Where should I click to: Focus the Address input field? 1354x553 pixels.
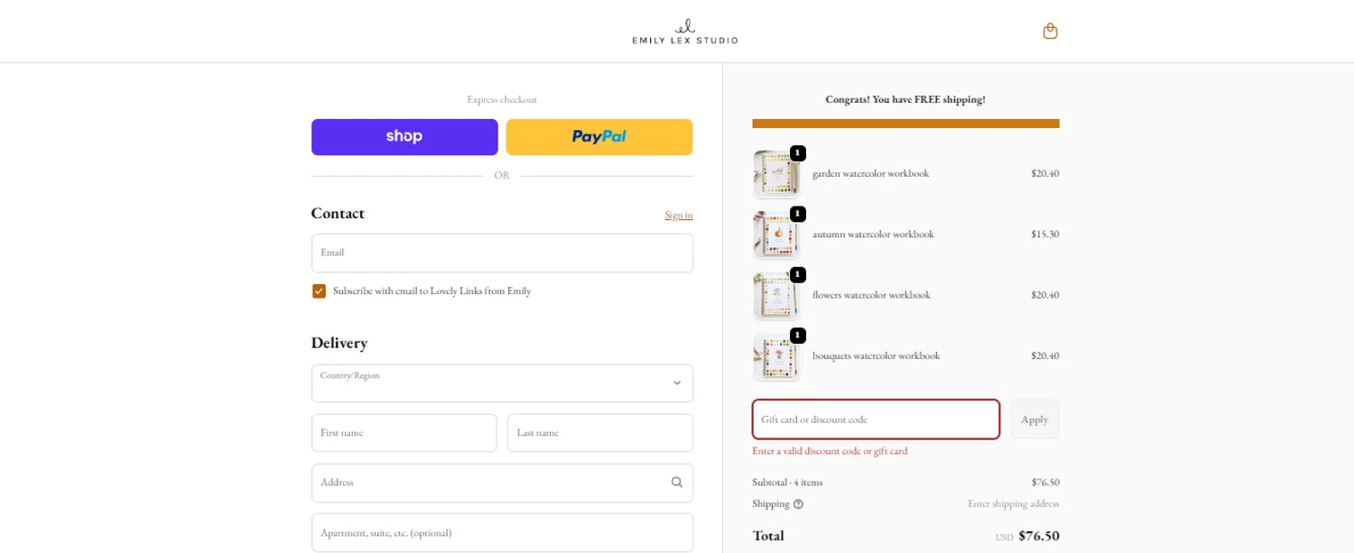[502, 483]
